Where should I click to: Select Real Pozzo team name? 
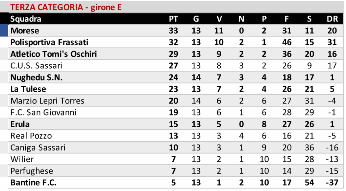pos(31,136)
